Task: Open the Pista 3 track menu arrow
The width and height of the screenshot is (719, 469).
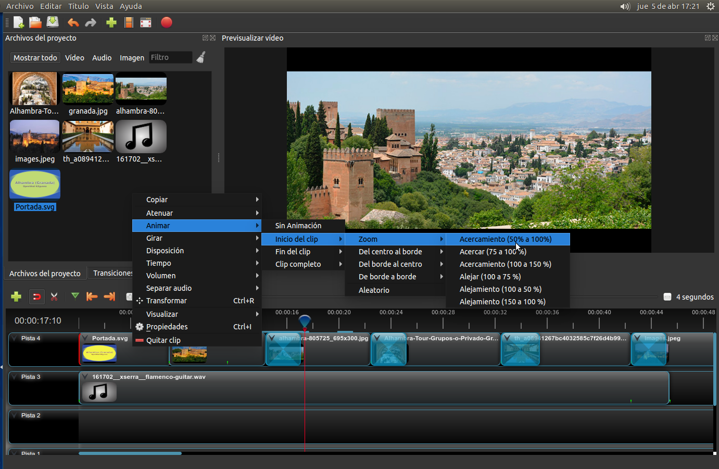Action: pos(15,377)
